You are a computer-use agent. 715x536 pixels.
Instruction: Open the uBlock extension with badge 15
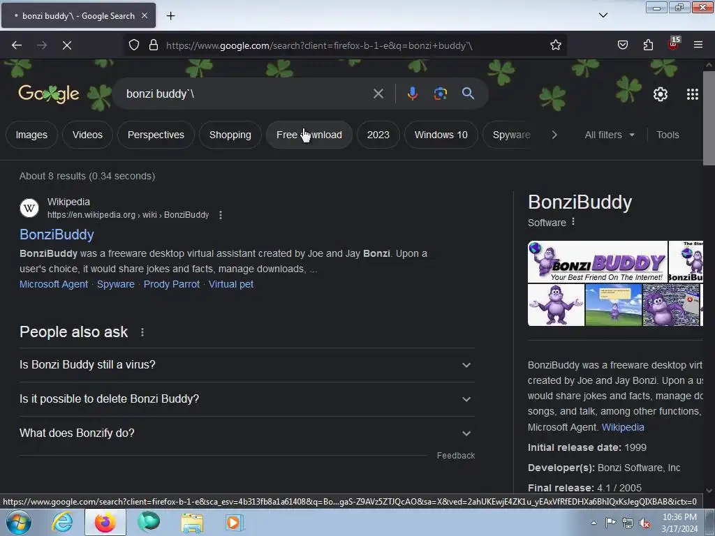tap(674, 44)
